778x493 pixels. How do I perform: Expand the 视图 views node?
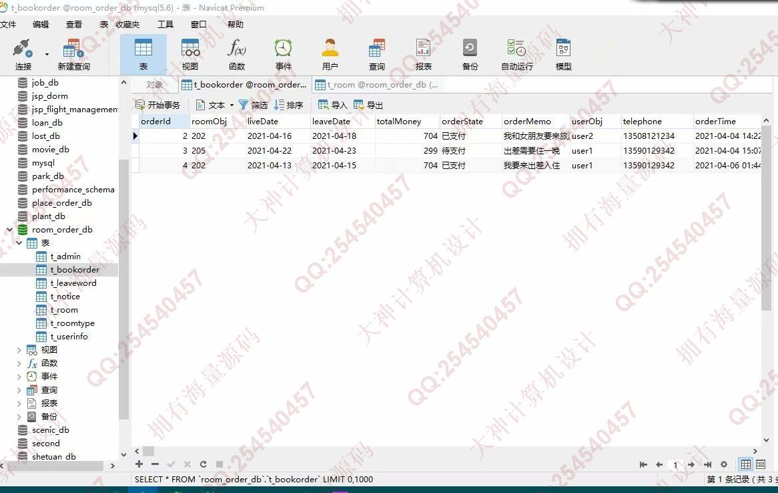pos(19,350)
